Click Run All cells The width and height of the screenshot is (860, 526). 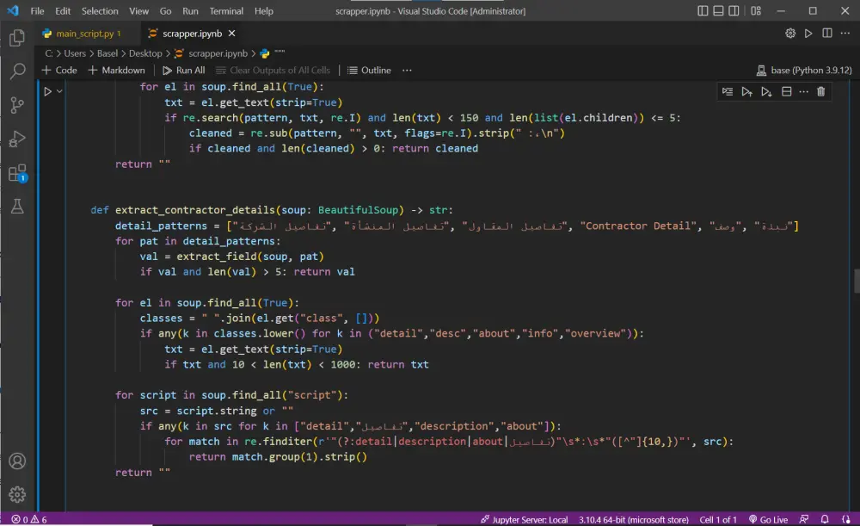[184, 71]
